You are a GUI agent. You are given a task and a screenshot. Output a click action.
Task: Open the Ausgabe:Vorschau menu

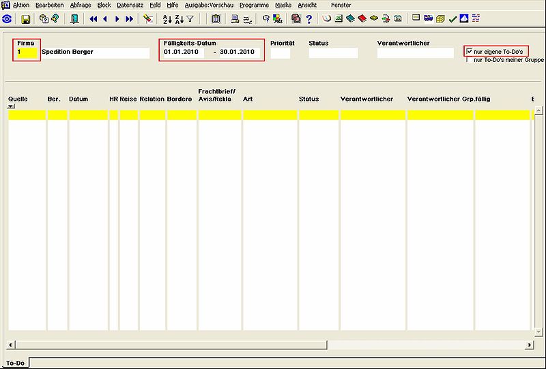tap(209, 5)
